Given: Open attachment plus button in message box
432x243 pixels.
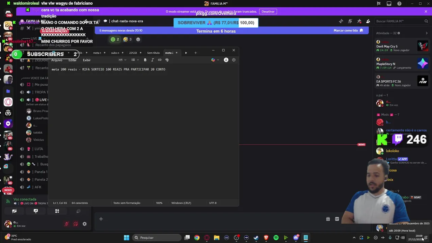Looking at the screenshot, I should coord(101,219).
